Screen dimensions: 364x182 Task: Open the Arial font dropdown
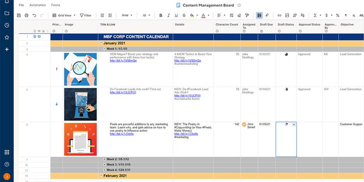[x=127, y=15]
